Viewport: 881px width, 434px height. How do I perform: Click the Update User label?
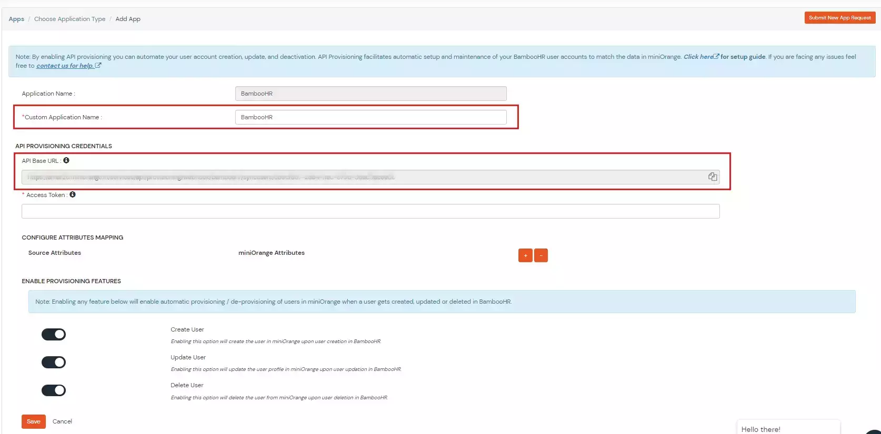188,357
